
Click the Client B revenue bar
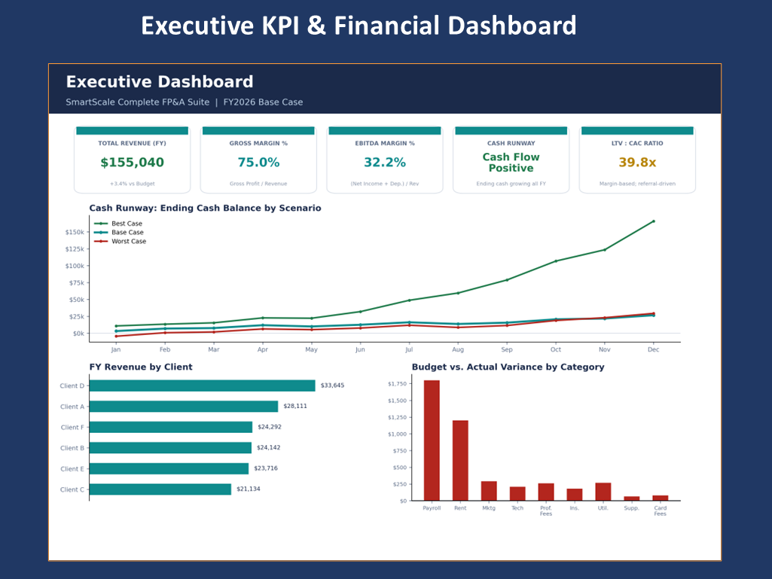[x=170, y=447]
